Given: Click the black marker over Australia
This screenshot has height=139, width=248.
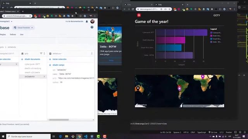Looking at the screenshot, I should pyautogui.click(x=138, y=88).
